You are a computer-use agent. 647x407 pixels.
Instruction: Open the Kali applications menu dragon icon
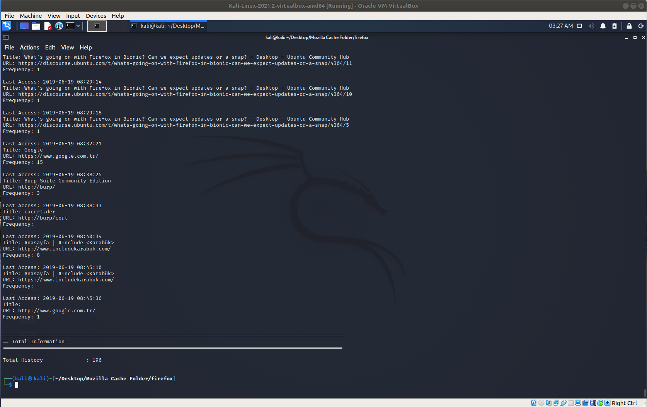pos(7,26)
